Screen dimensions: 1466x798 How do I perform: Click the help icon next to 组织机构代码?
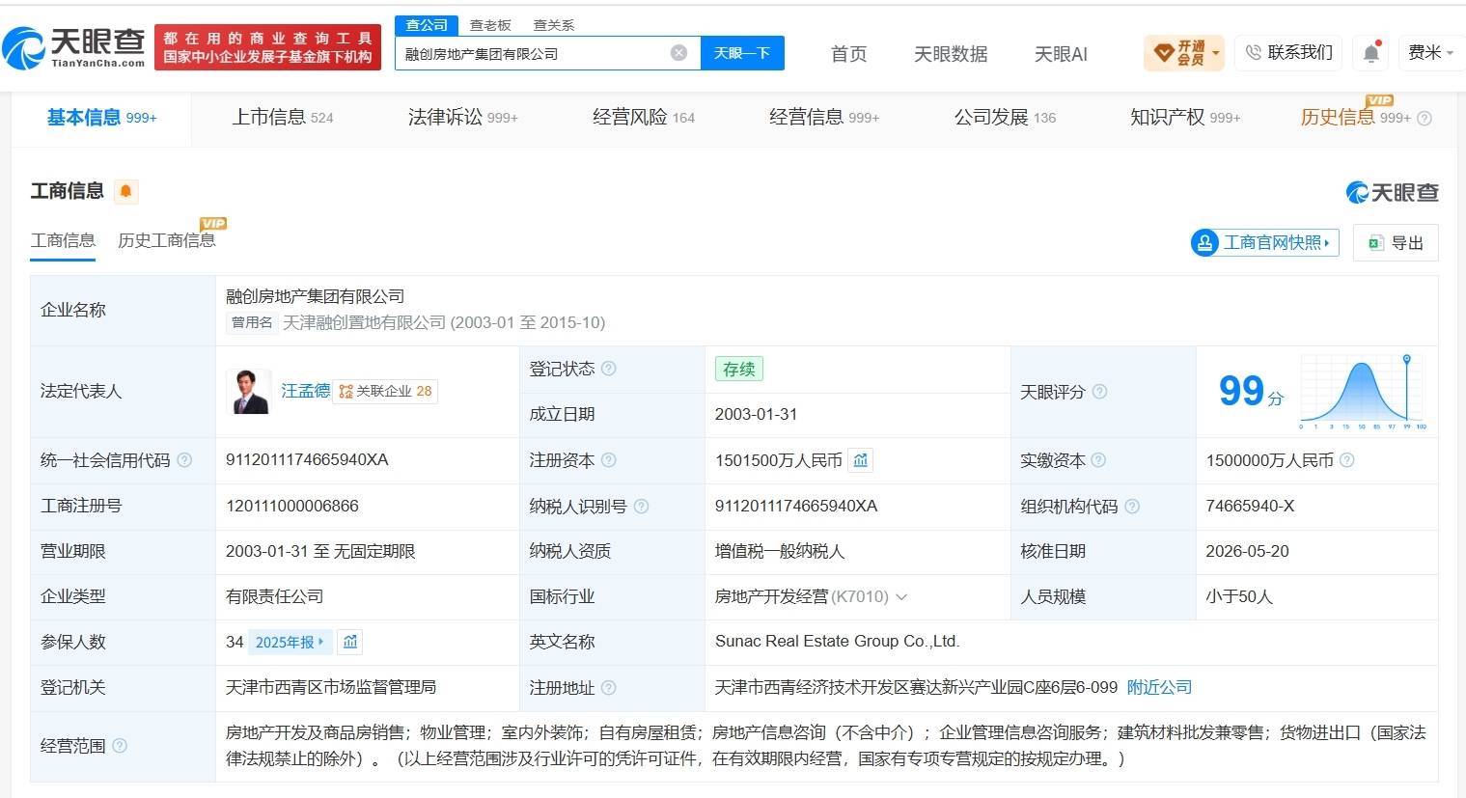[x=1132, y=507]
